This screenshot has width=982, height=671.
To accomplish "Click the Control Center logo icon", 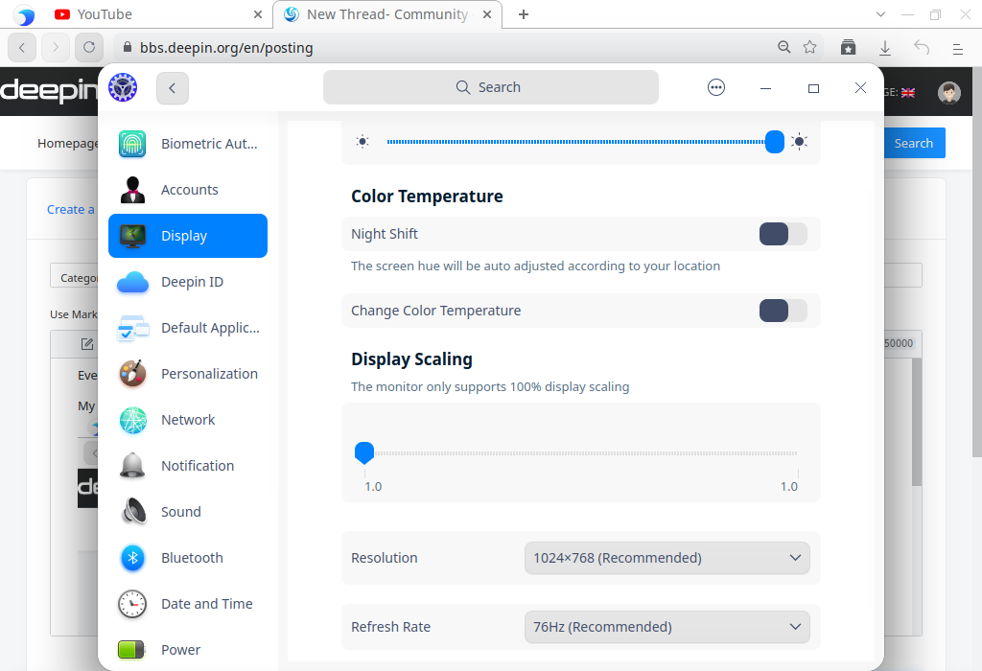I will pos(122,87).
